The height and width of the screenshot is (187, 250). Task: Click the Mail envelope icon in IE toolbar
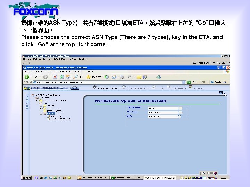tap(114, 77)
